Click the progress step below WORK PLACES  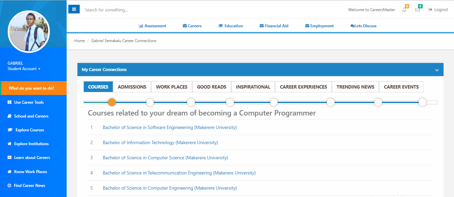[191, 102]
